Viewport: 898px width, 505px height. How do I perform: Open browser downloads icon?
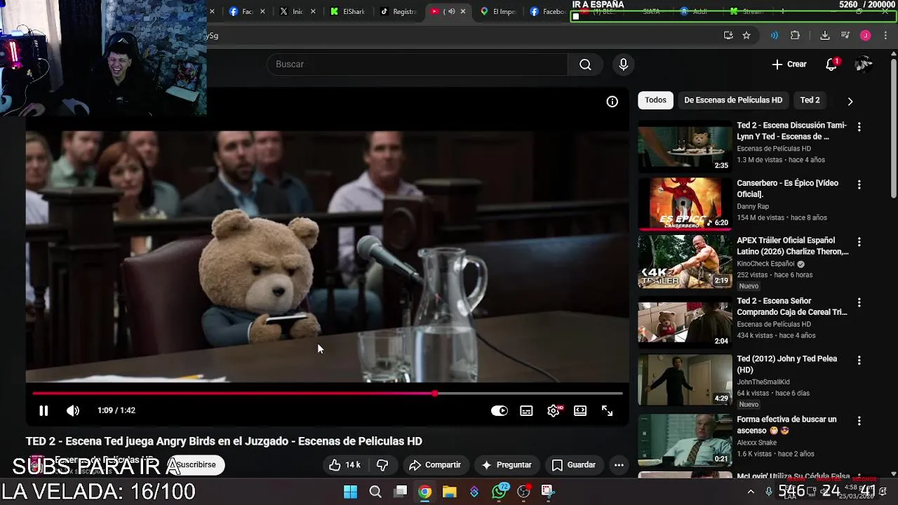coord(825,36)
